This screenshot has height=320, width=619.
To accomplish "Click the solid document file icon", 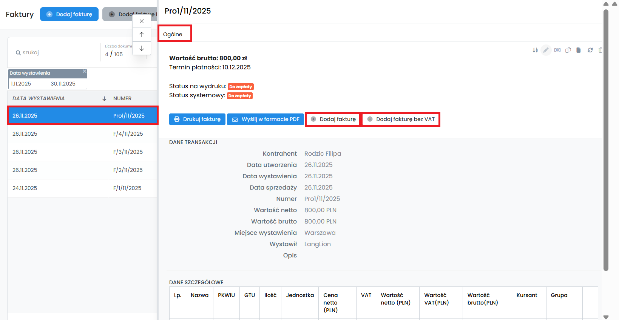I will 579,50.
